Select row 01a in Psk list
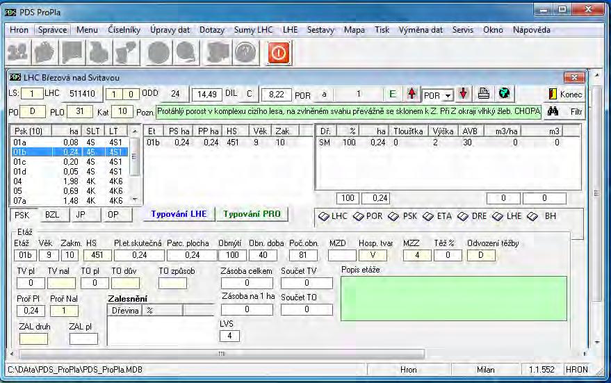 [70, 142]
